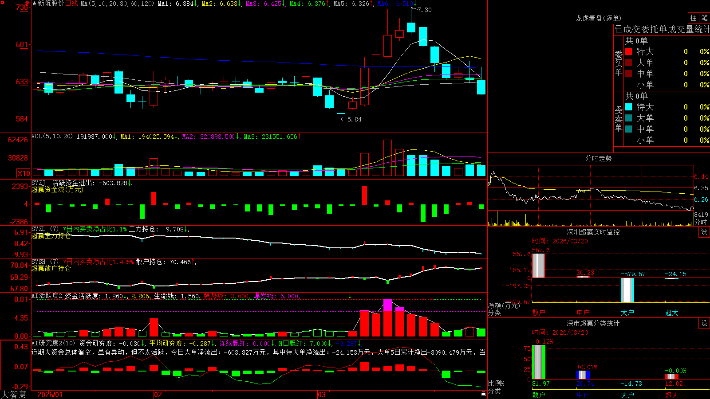Click the 大智慧 logo in bottom corner
Viewport: 710px width, 399px height.
[x=14, y=395]
